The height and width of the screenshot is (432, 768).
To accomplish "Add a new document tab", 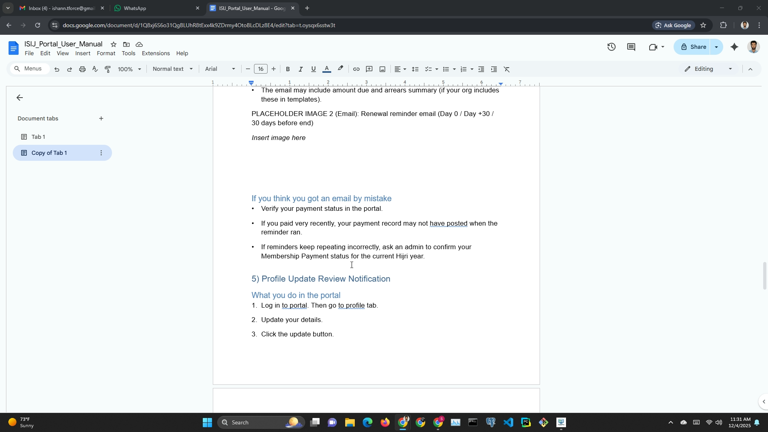I will click(101, 118).
